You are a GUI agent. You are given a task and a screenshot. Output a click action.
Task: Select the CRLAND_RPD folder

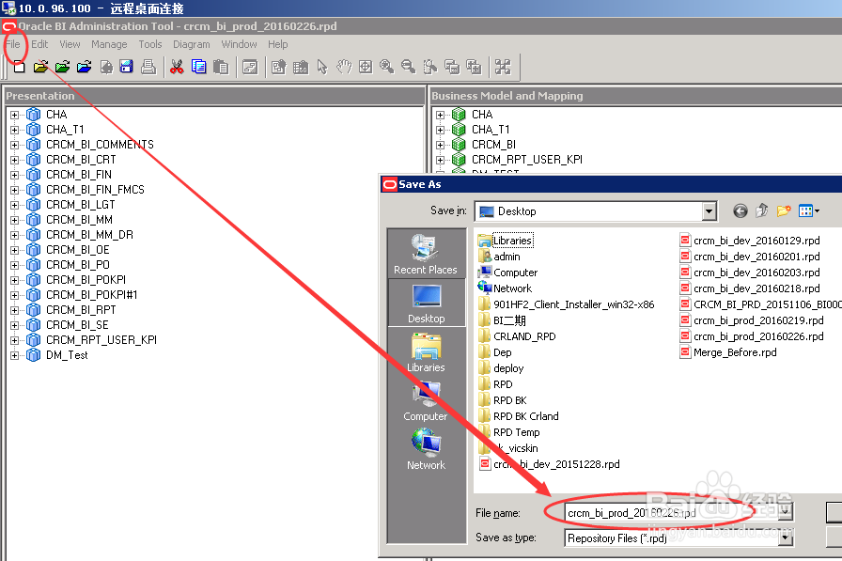coord(524,336)
